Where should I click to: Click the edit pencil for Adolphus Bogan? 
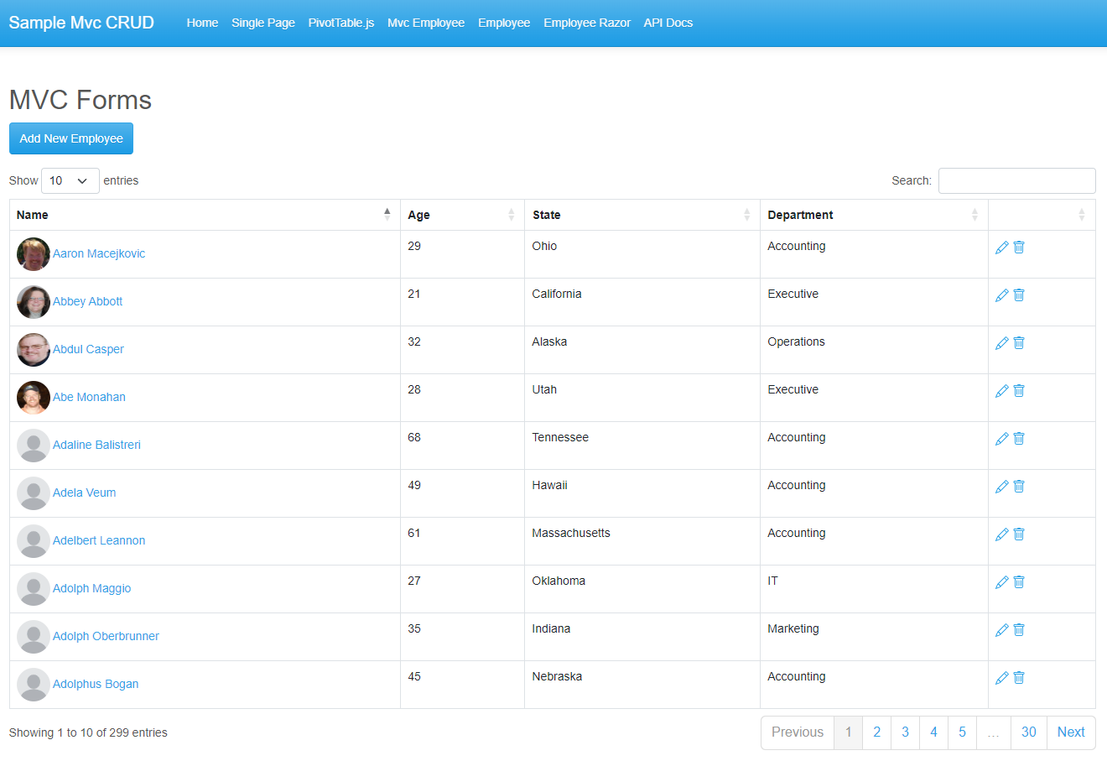pos(1001,677)
